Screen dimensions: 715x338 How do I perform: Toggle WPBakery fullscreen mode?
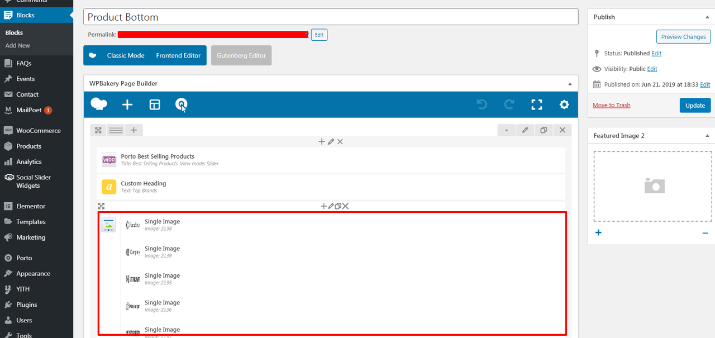[537, 104]
